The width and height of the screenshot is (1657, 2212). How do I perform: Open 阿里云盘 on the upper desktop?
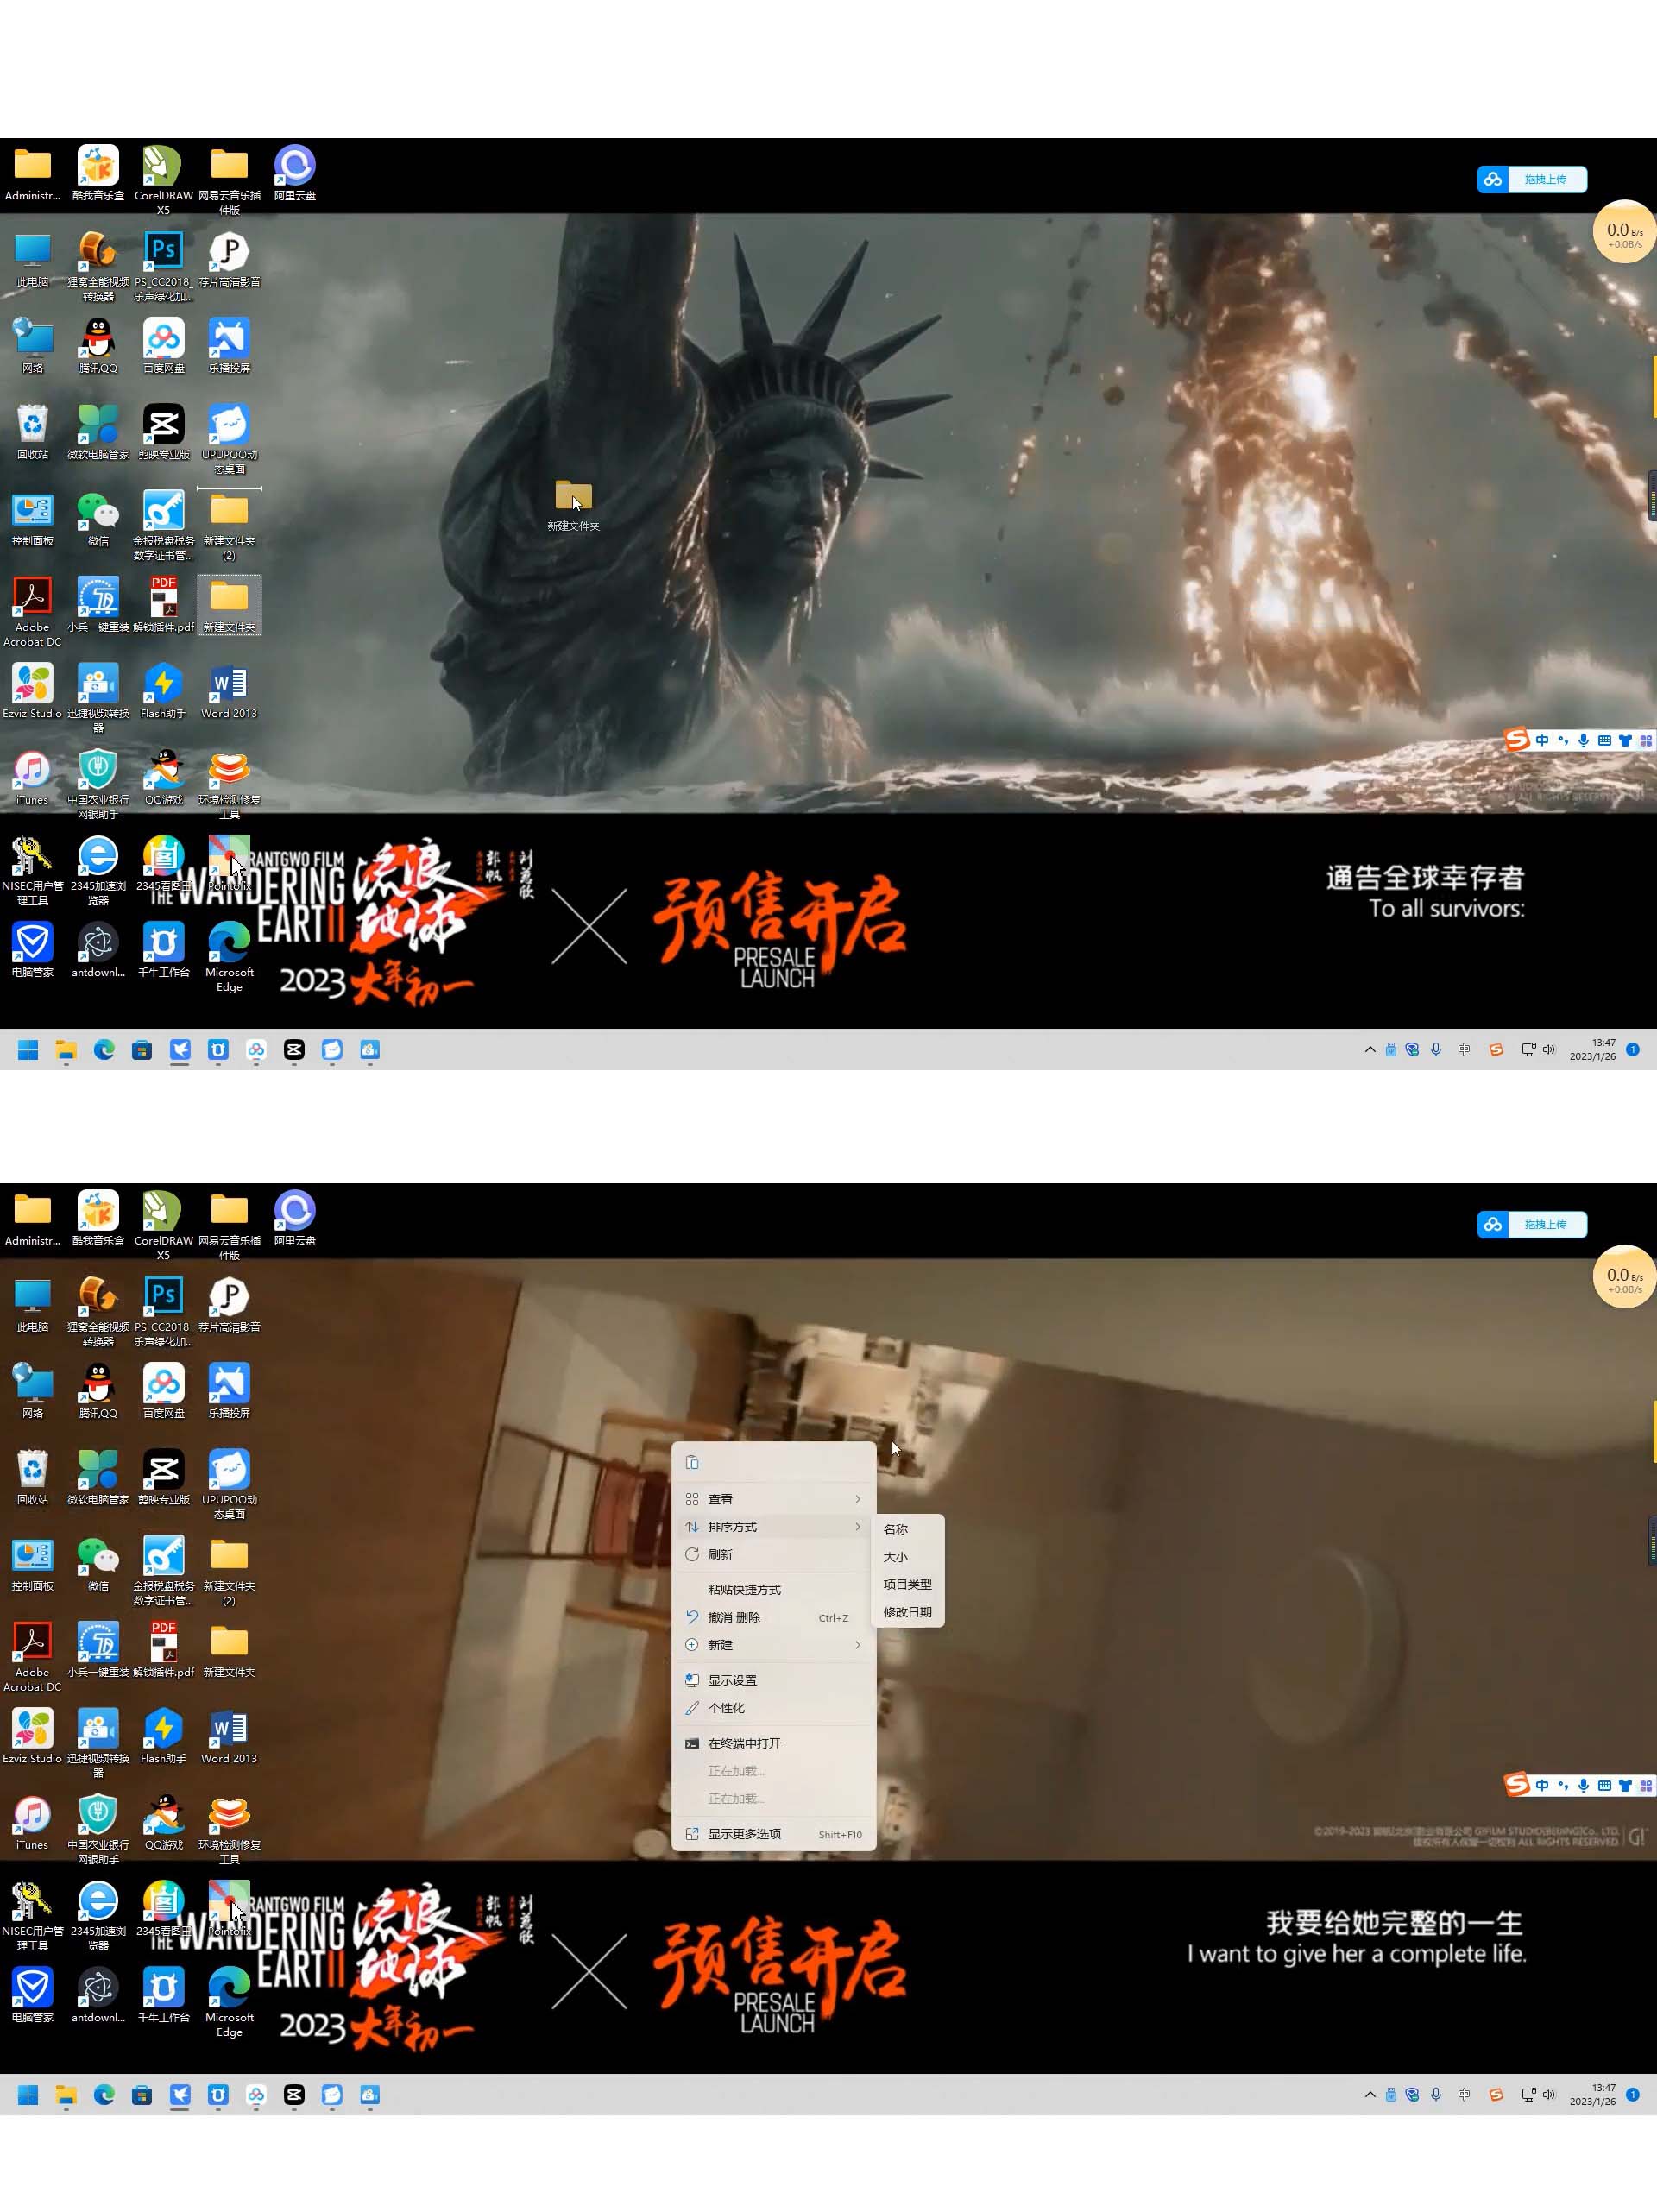(x=295, y=173)
